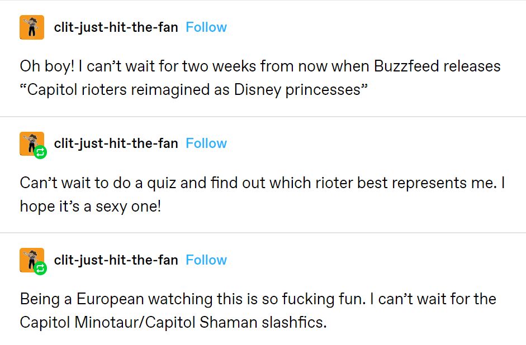The width and height of the screenshot is (526, 345).
Task: Click the avatar on the third post
Action: (x=31, y=260)
